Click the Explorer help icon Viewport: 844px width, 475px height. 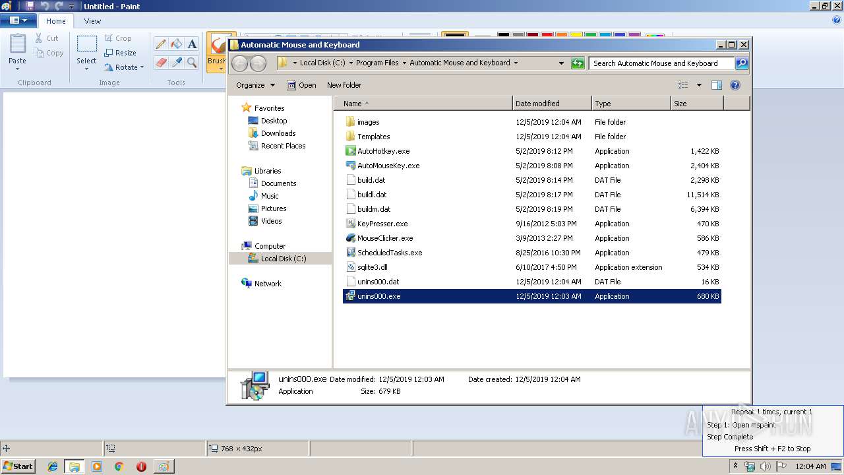735,85
